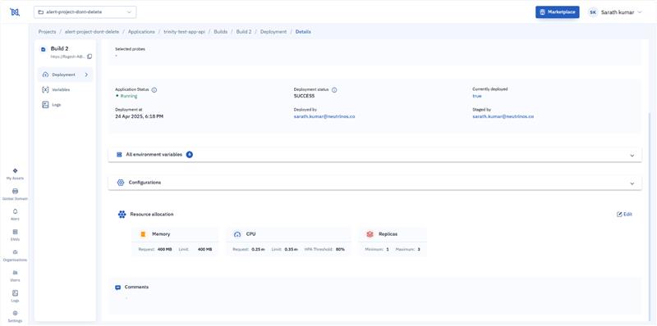The height and width of the screenshot is (326, 657).
Task: Expand Deployment chevron in Build panel
Action: point(86,75)
